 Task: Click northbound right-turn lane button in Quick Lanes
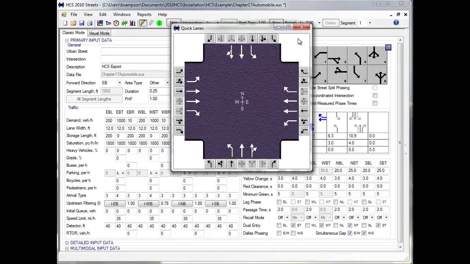coord(274,164)
